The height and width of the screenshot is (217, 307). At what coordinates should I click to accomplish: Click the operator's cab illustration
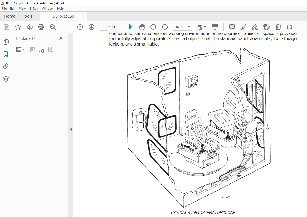[x=199, y=127]
